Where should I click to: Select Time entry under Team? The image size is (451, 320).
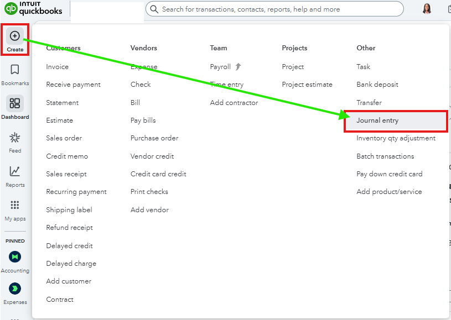(x=227, y=85)
